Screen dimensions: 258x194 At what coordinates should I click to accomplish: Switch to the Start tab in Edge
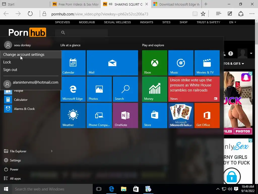25,4
